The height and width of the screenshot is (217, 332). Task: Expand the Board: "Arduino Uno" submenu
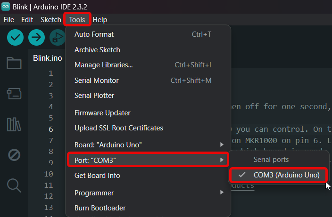(x=148, y=145)
